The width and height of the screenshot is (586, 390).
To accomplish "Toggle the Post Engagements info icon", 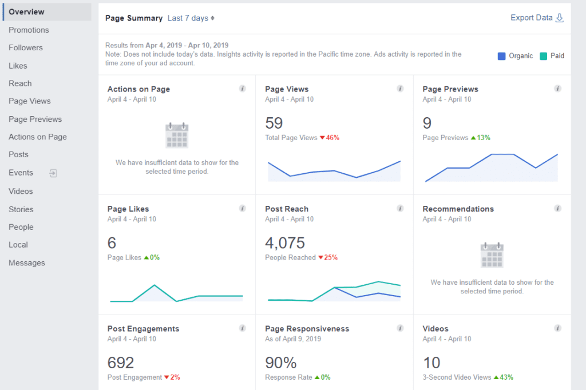I will 242,328.
